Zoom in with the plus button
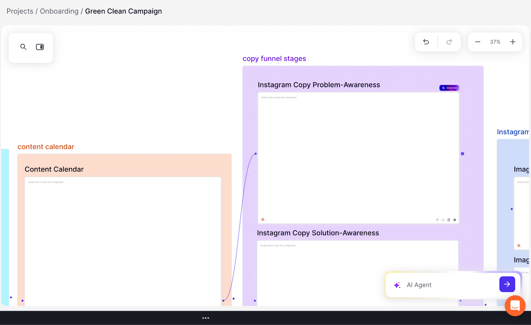 click(x=513, y=42)
